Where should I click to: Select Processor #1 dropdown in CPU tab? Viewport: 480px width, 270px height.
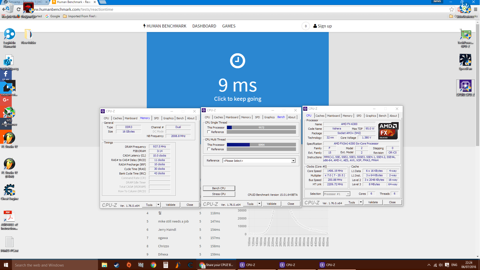point(336,194)
